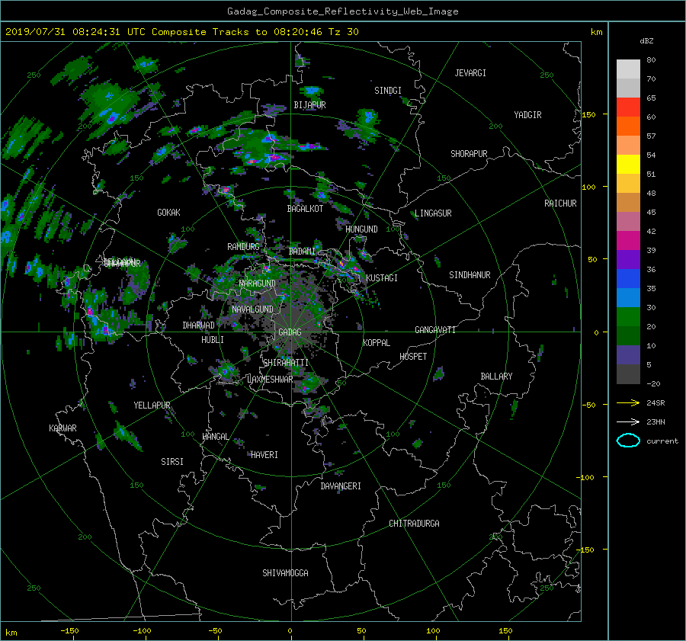Click the Gadag_Composite_Reflectivity_Web_Image title
The width and height of the screenshot is (686, 641).
pos(343,11)
